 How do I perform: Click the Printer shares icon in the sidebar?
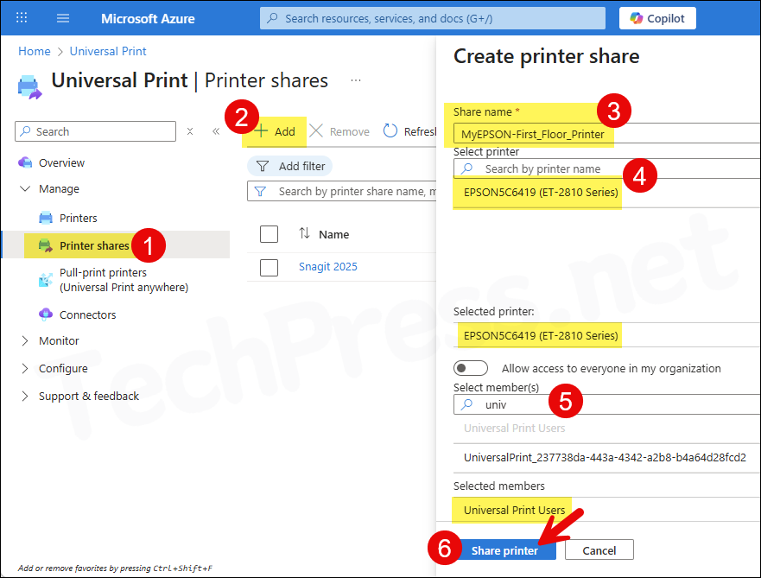coord(46,245)
